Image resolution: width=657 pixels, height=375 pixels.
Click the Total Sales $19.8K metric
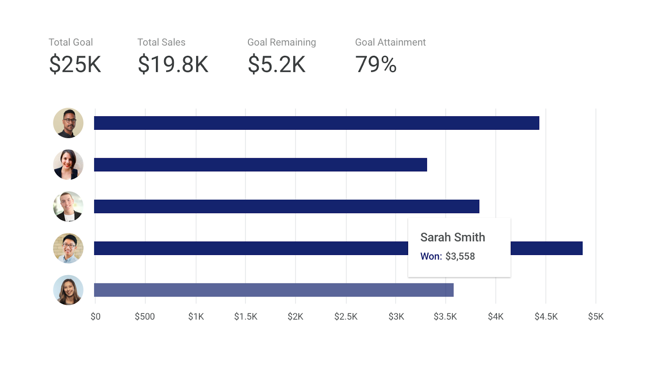point(173,56)
